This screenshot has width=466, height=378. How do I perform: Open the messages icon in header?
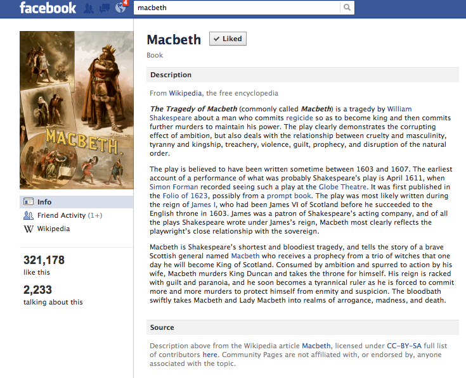click(x=105, y=8)
